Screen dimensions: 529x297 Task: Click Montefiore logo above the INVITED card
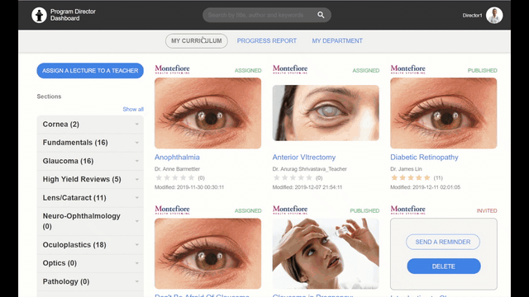pyautogui.click(x=407, y=210)
